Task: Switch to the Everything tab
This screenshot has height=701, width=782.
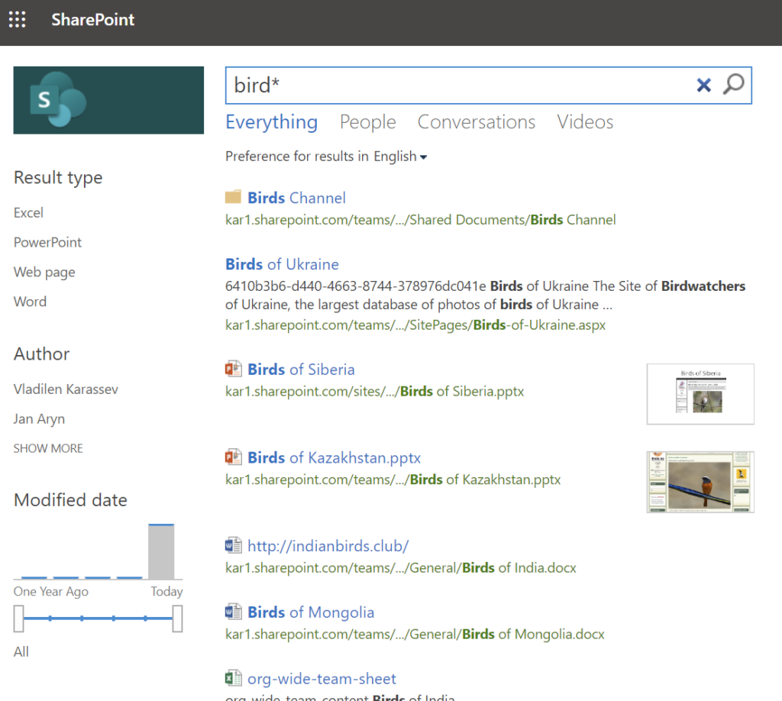Action: click(x=271, y=122)
